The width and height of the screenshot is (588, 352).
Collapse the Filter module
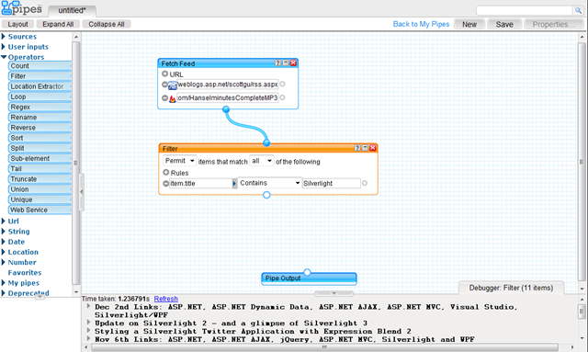[365, 148]
